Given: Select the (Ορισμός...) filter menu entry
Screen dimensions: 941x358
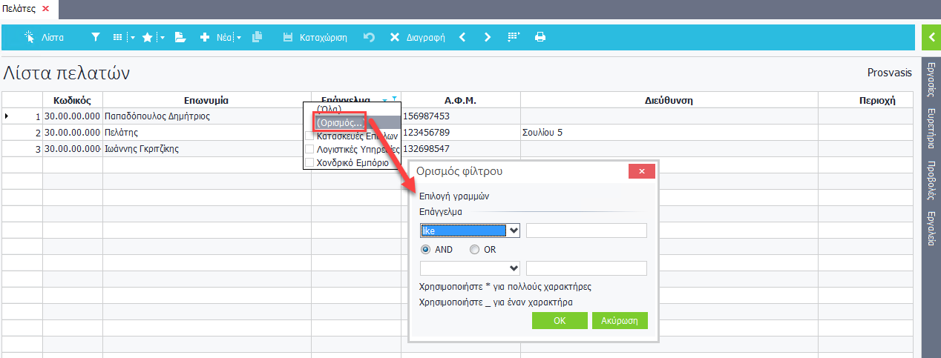Looking at the screenshot, I should point(340,122).
